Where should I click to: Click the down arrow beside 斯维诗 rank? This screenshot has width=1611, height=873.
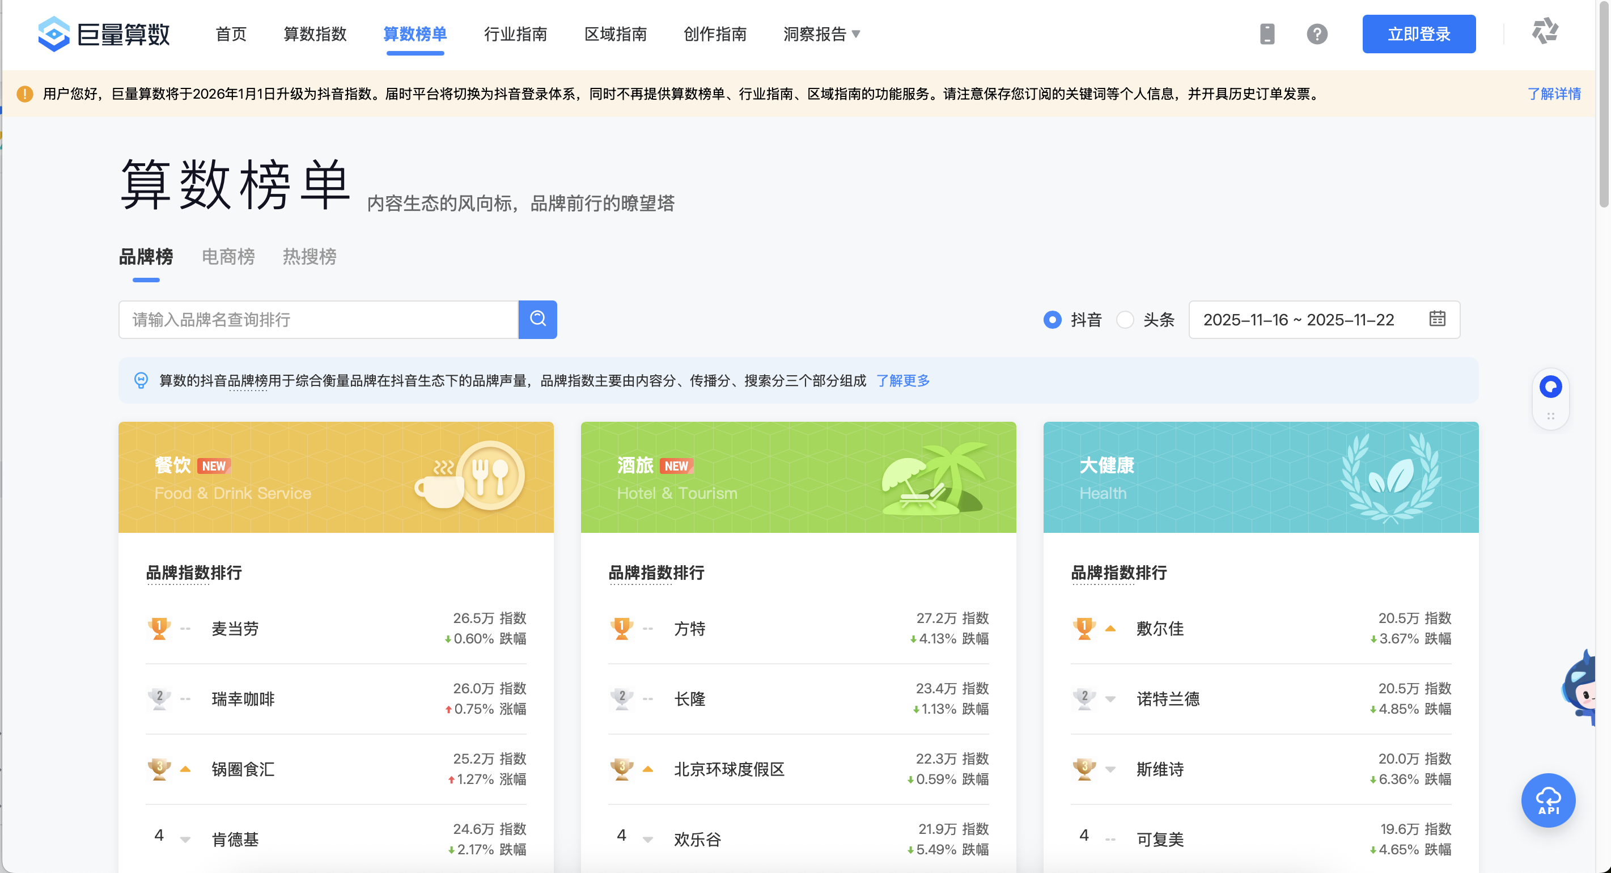tap(1111, 769)
